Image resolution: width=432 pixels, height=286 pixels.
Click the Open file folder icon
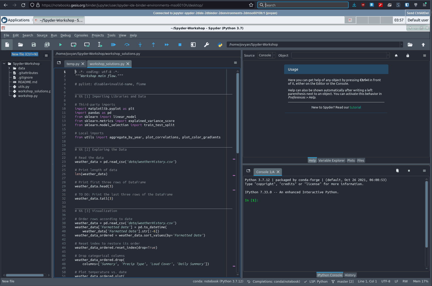point(20,45)
